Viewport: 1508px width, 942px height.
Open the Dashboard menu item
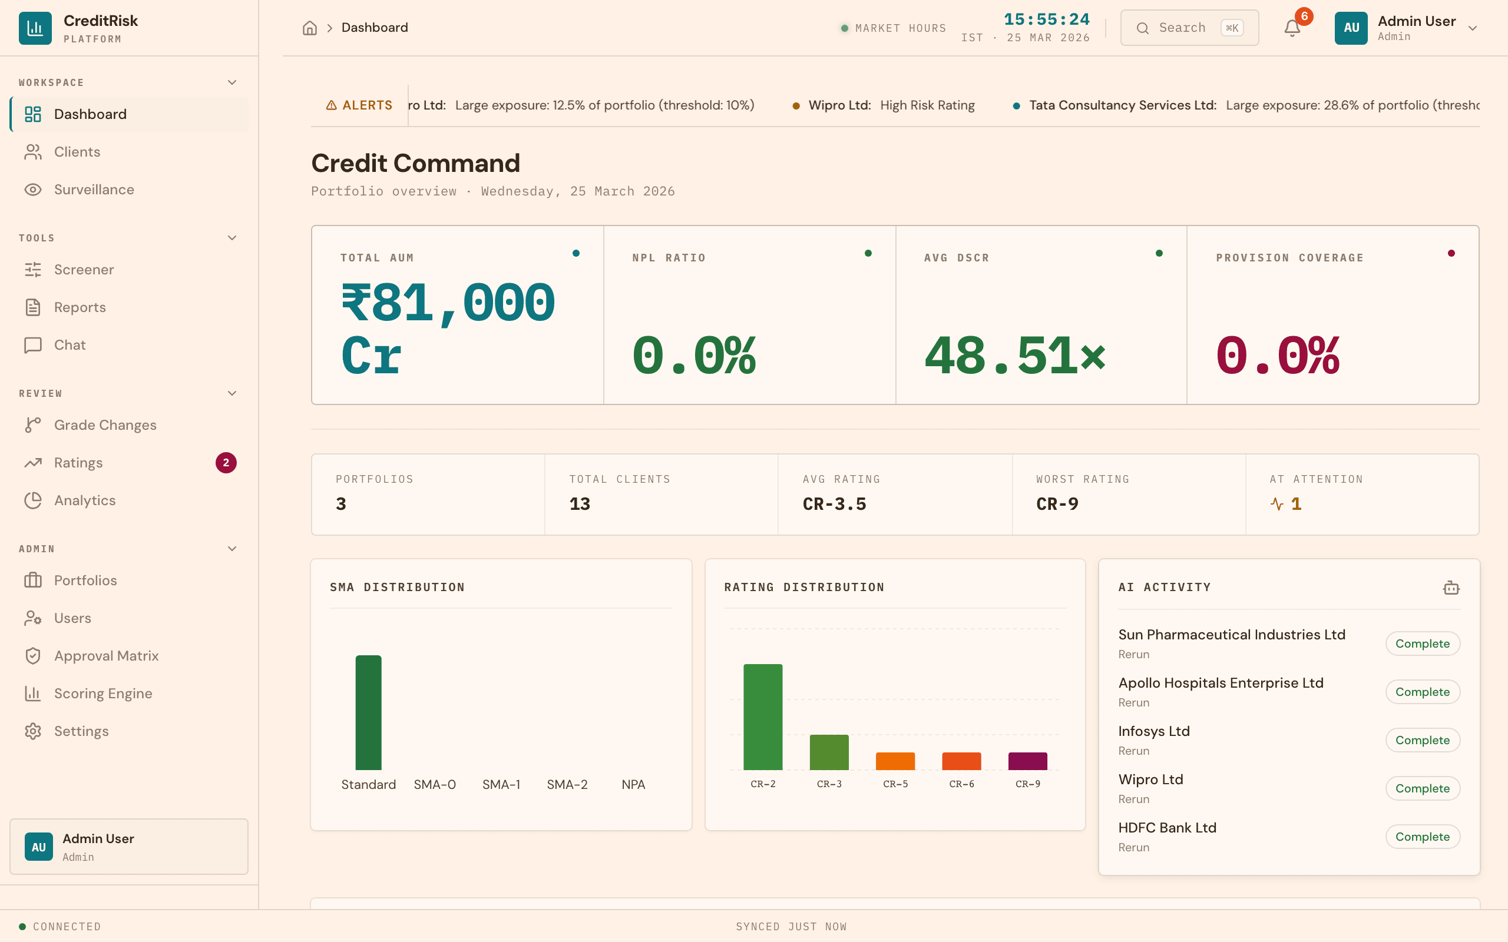(129, 114)
